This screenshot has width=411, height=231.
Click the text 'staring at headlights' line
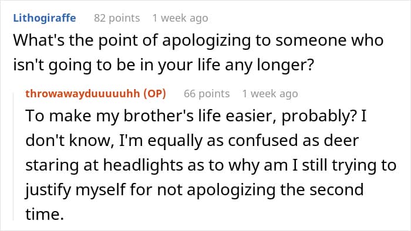(x=104, y=165)
